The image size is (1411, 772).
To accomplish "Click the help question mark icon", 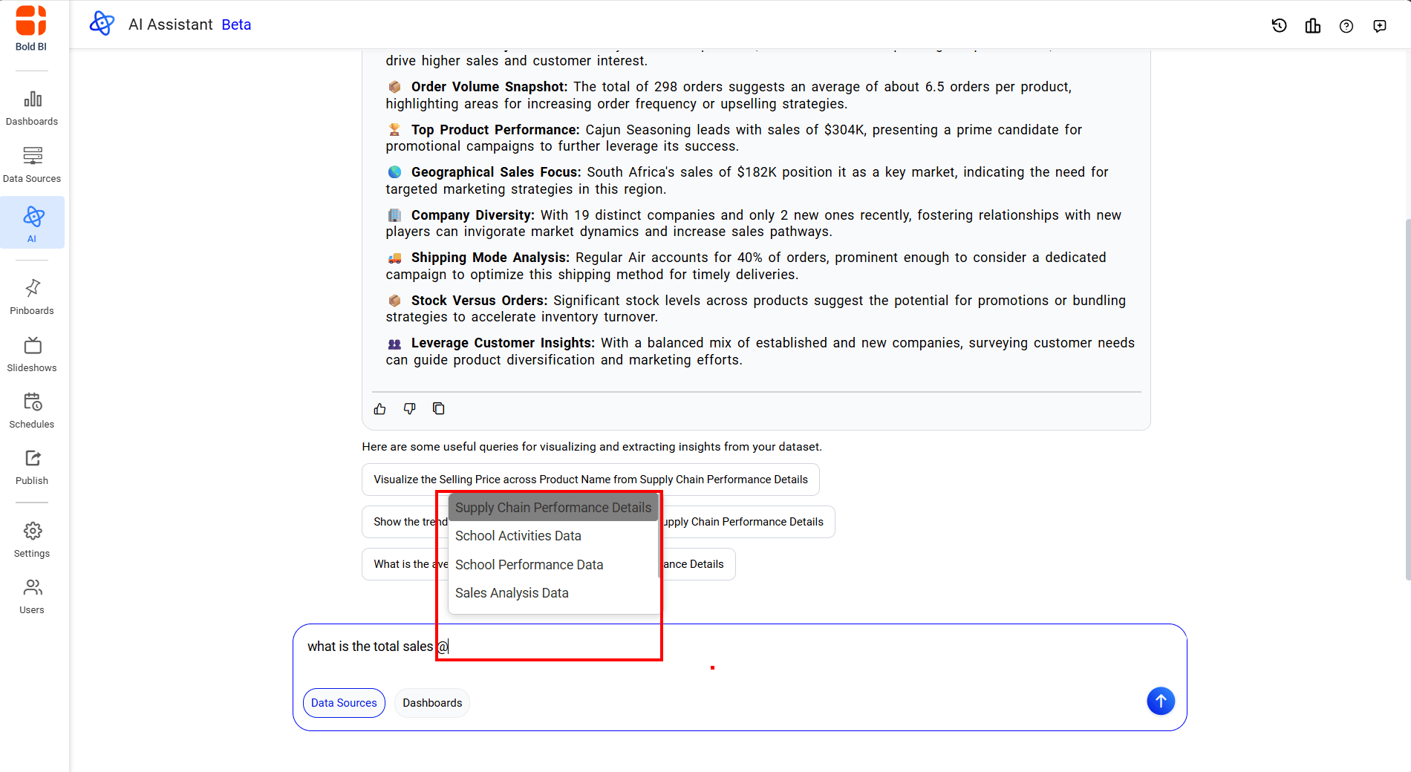I will [x=1346, y=26].
